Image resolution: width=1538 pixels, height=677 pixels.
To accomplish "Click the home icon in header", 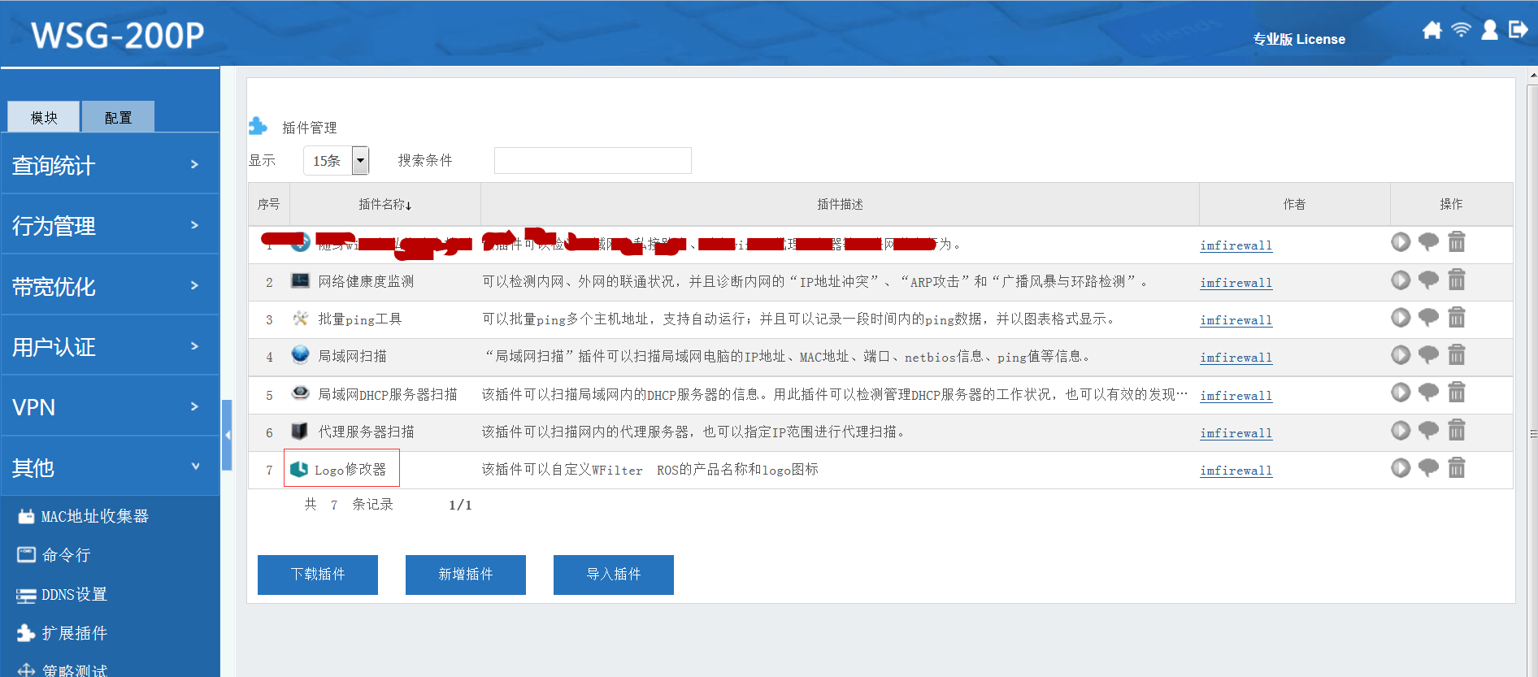I will [1432, 31].
